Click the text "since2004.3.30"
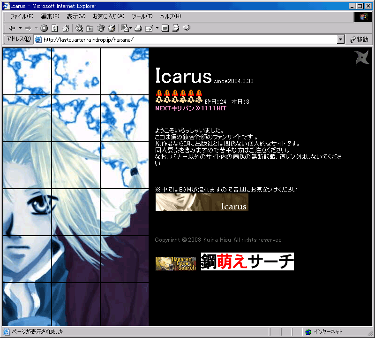The width and height of the screenshot is (375, 338). [233, 81]
